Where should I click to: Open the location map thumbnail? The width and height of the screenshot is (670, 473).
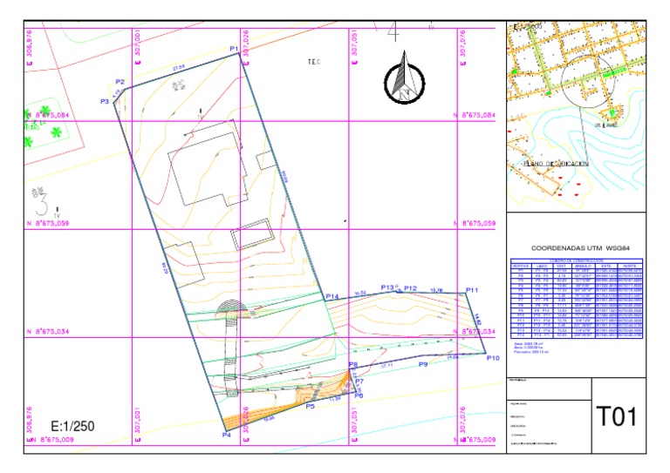576,116
